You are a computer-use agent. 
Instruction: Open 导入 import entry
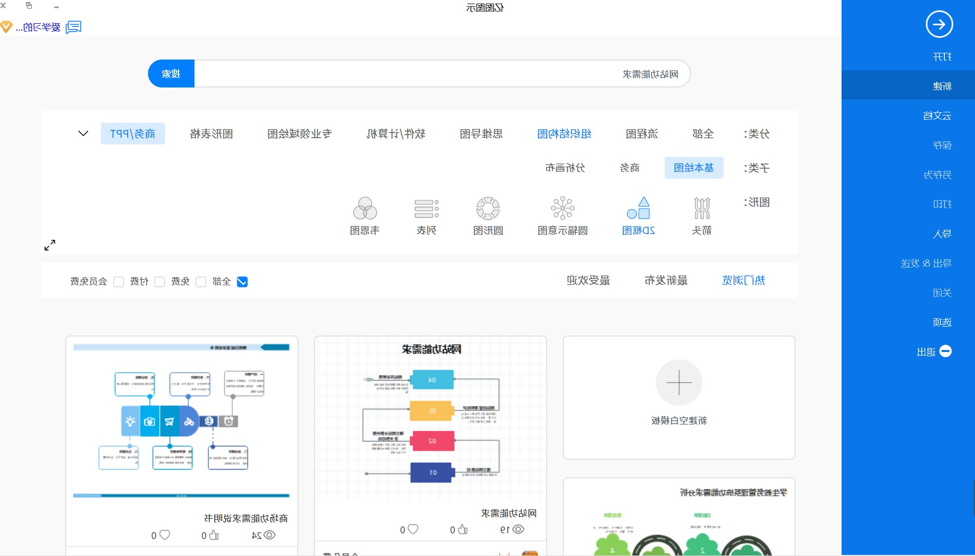942,233
